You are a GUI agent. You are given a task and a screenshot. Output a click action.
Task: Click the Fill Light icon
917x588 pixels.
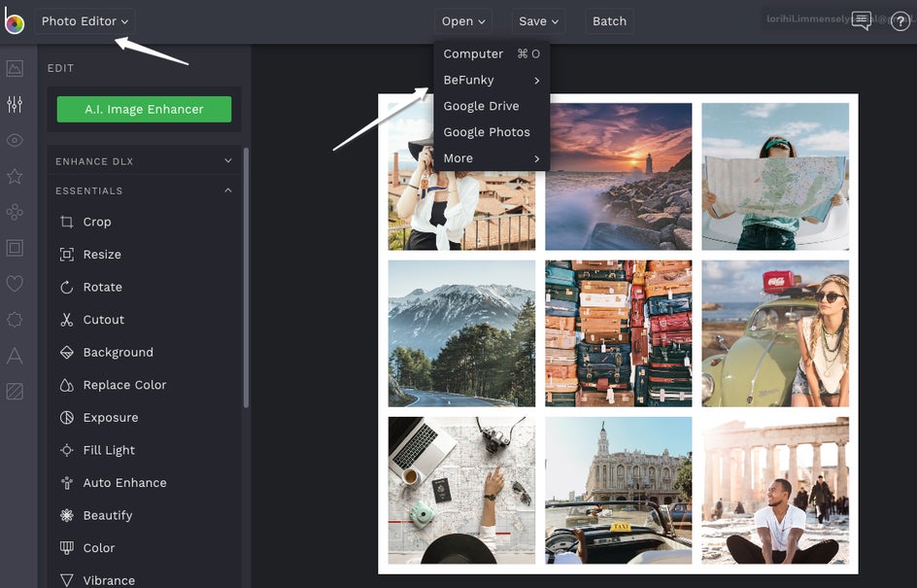click(67, 450)
